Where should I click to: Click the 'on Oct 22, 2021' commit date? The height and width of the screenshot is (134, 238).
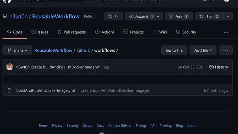point(191,67)
